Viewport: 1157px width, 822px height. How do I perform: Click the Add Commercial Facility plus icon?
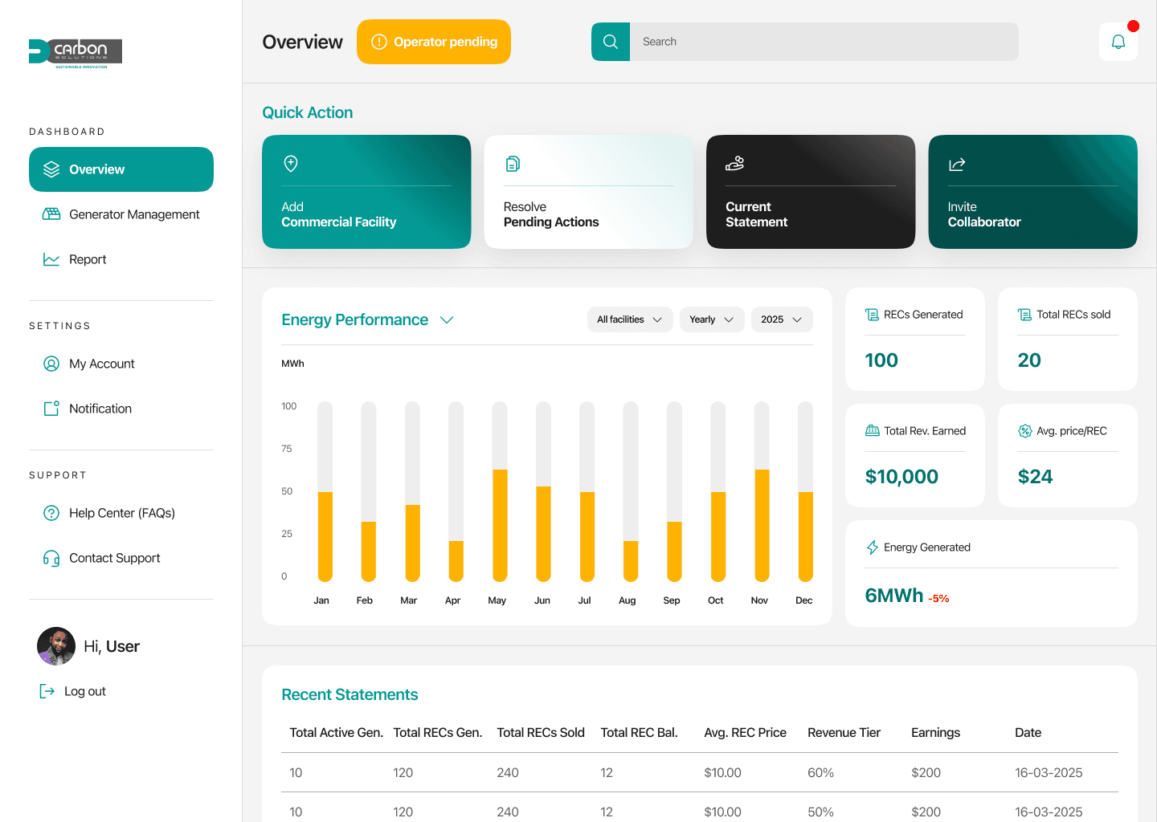pyautogui.click(x=290, y=163)
